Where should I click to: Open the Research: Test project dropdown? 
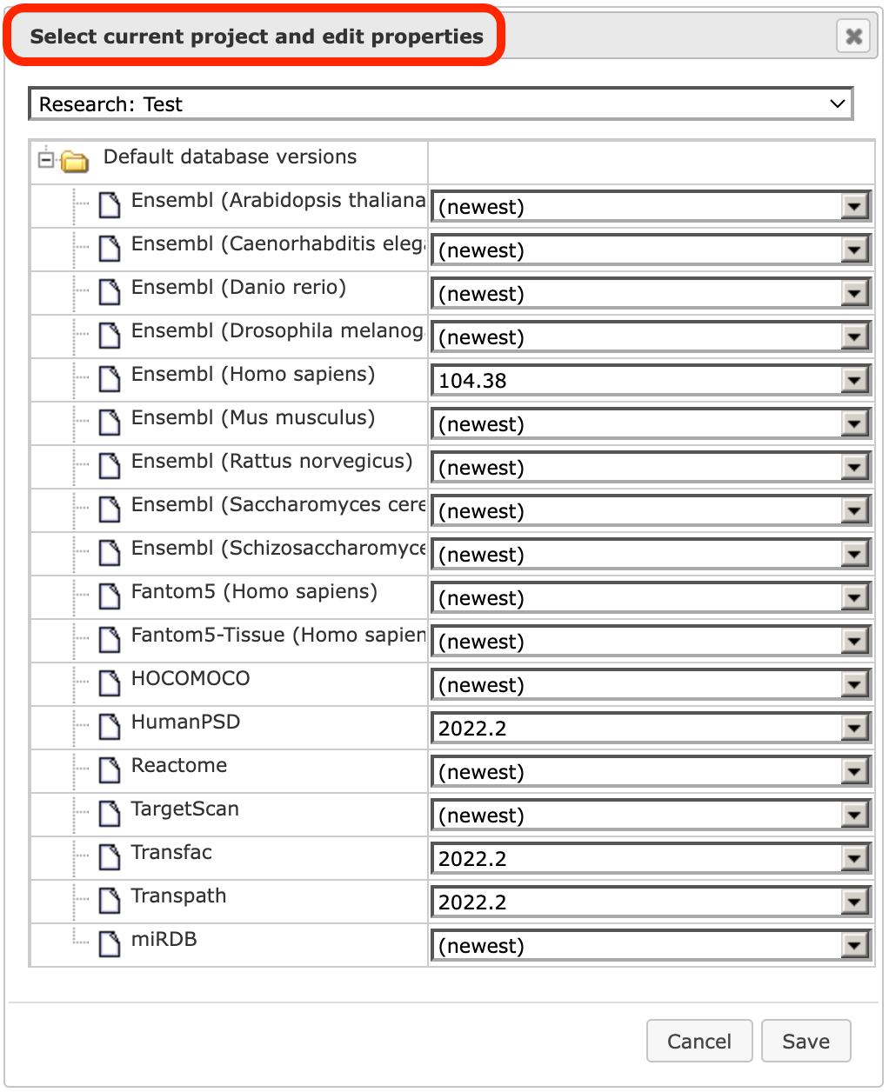coord(441,104)
